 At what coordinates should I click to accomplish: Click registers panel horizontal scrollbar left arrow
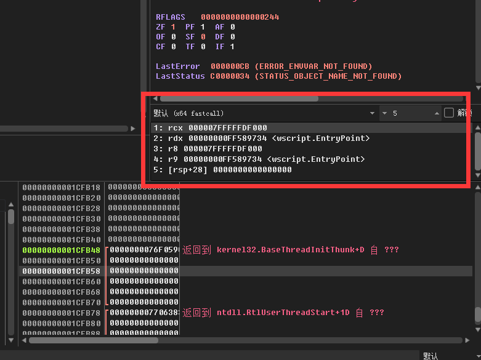155,98
